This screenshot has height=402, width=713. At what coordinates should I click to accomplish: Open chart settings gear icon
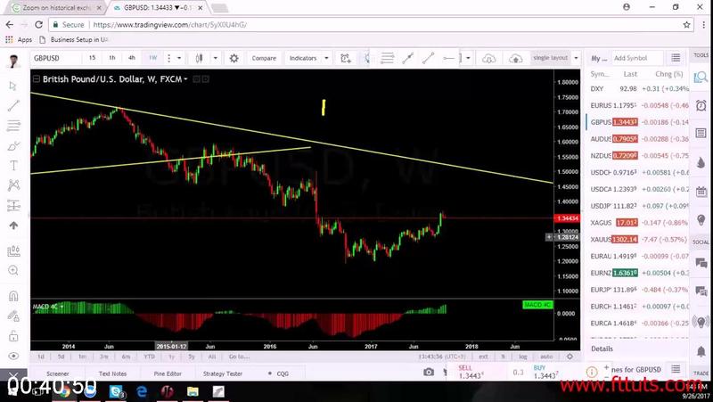234,58
